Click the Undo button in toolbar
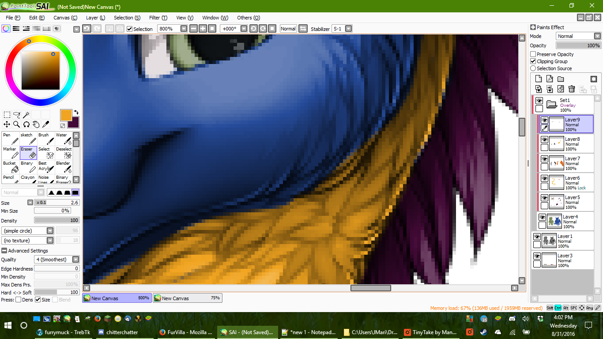The width and height of the screenshot is (603, 339). (87, 29)
